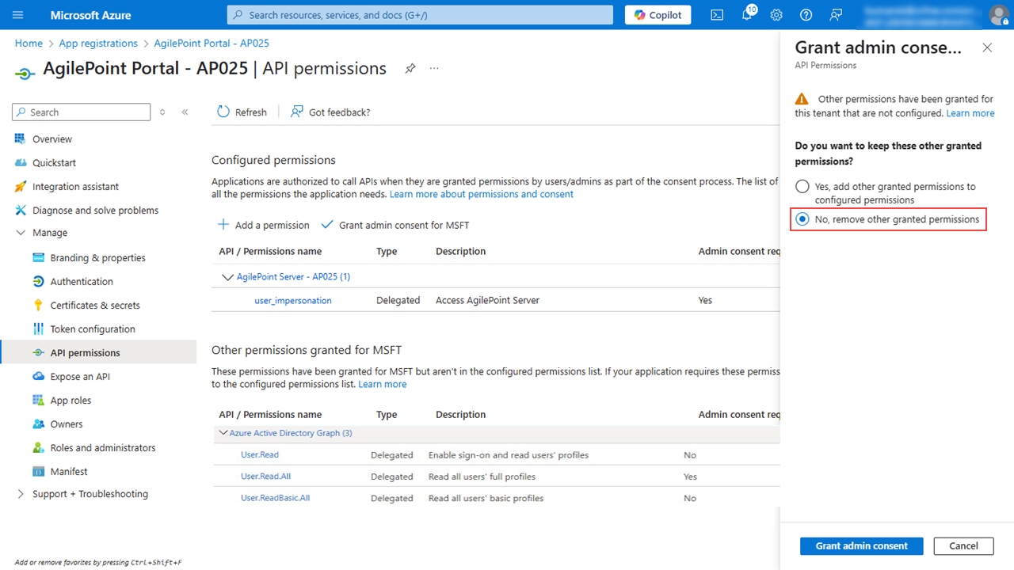Collapse AgilePoint Server - AP025 group

tap(228, 277)
